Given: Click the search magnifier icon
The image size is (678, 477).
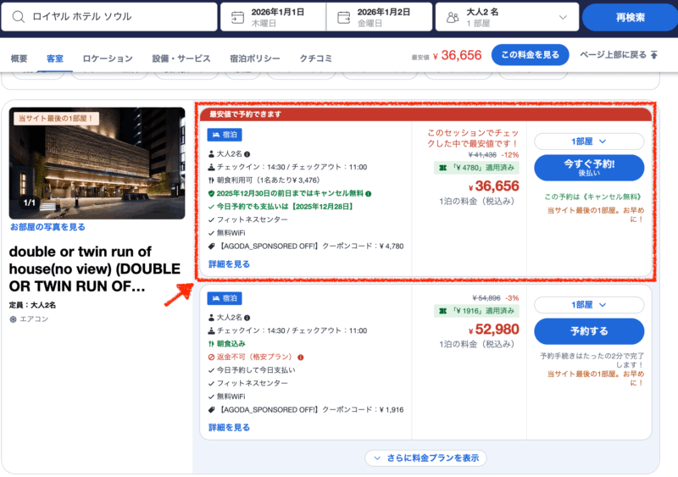Looking at the screenshot, I should point(18,17).
